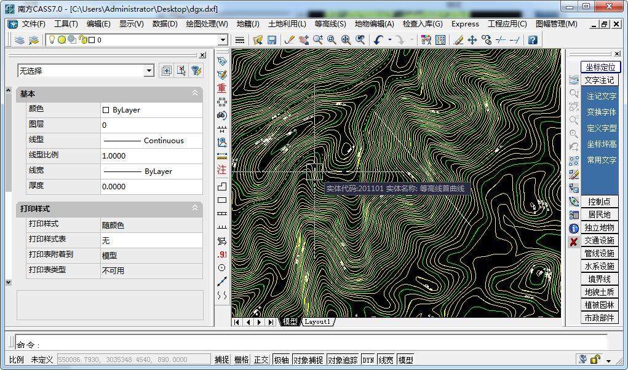628x370 pixels.
Task: Click the redo arrow icon
Action: [400, 40]
